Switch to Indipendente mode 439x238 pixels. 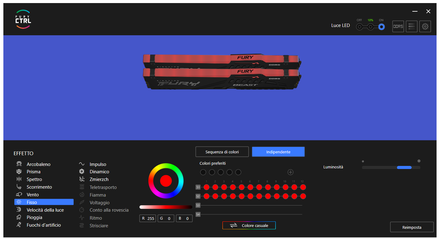[x=278, y=152]
